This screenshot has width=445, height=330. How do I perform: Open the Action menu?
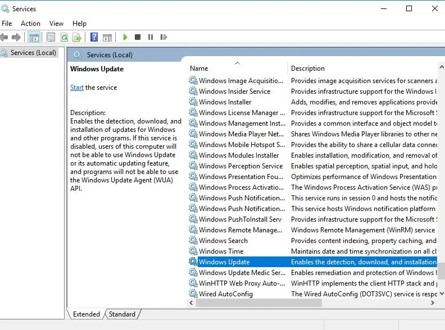[x=30, y=24]
